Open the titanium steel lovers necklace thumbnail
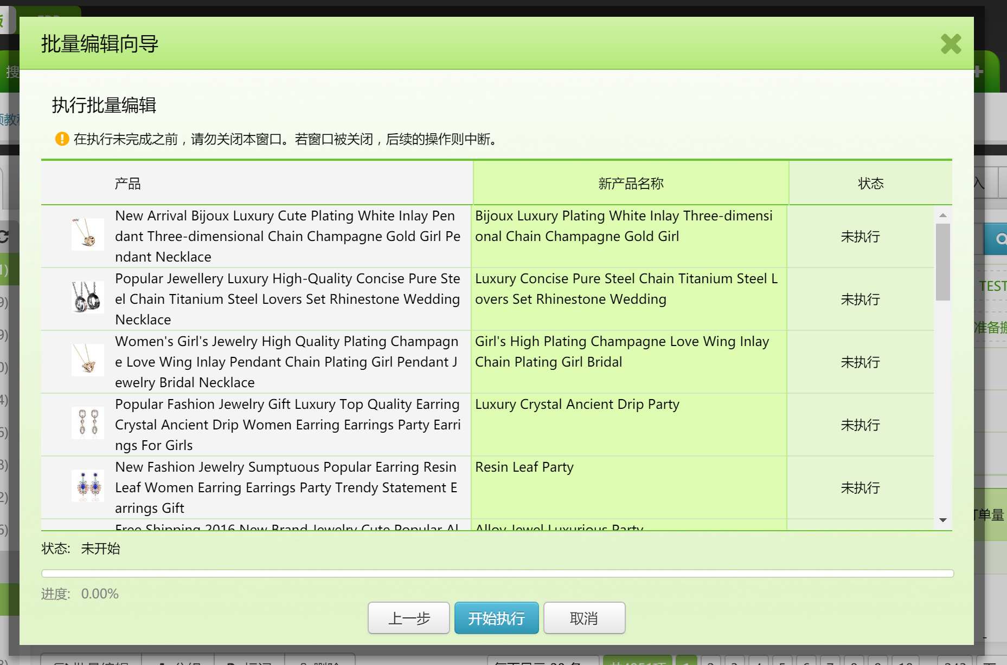This screenshot has height=665, width=1007. point(87,297)
